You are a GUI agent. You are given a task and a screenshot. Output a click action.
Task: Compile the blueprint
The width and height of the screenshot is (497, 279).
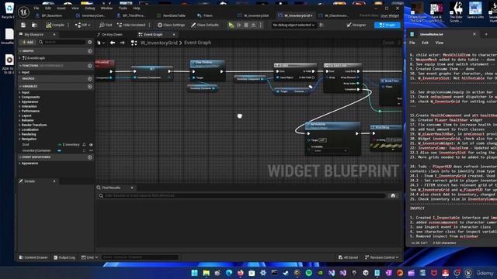tap(55, 25)
